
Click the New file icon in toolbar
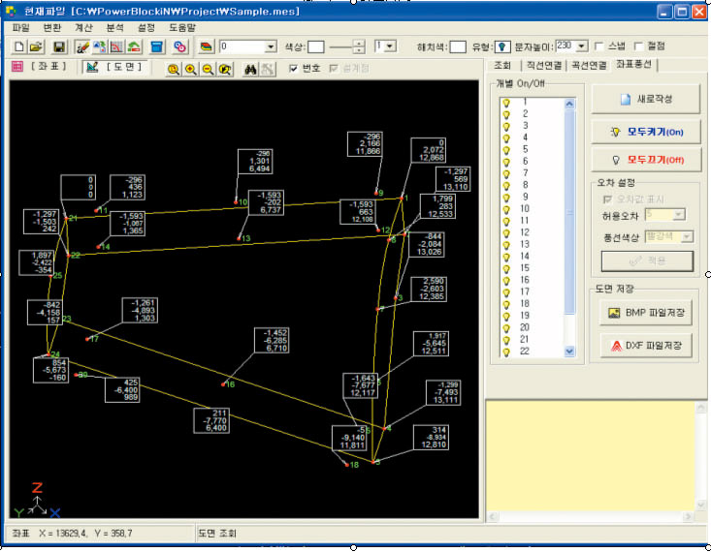pos(18,46)
